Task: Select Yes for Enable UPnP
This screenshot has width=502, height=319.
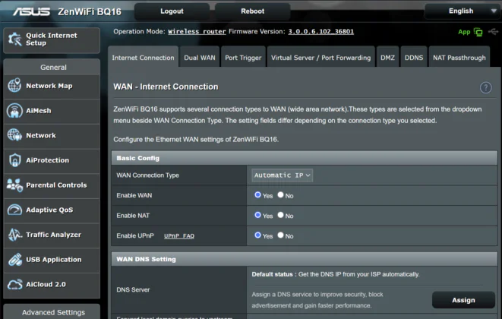Action: tap(257, 235)
